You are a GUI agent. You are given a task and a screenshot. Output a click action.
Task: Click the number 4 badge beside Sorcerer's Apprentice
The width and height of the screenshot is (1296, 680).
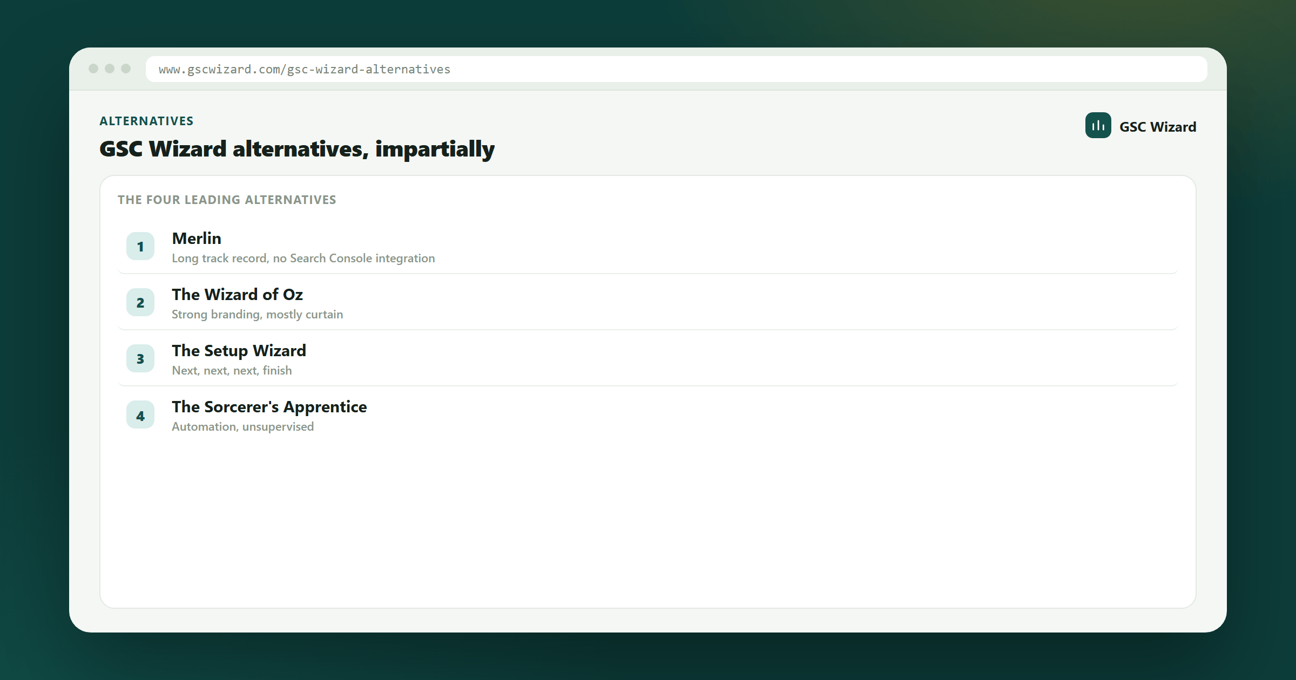click(140, 414)
